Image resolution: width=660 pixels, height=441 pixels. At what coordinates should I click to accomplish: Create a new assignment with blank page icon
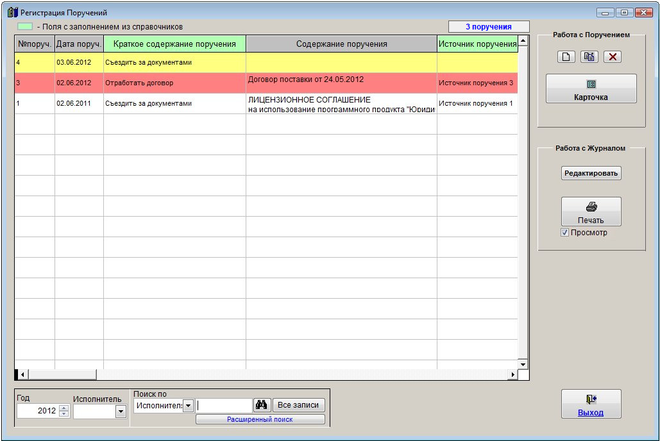(566, 57)
